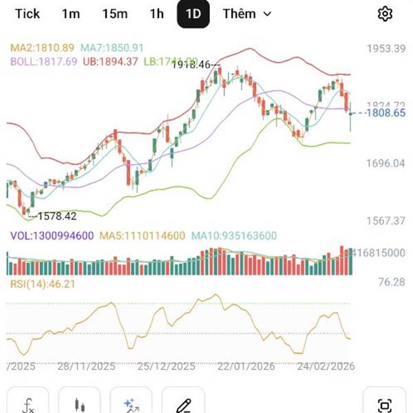Tap the VOL:1300994600 volume label

point(52,235)
